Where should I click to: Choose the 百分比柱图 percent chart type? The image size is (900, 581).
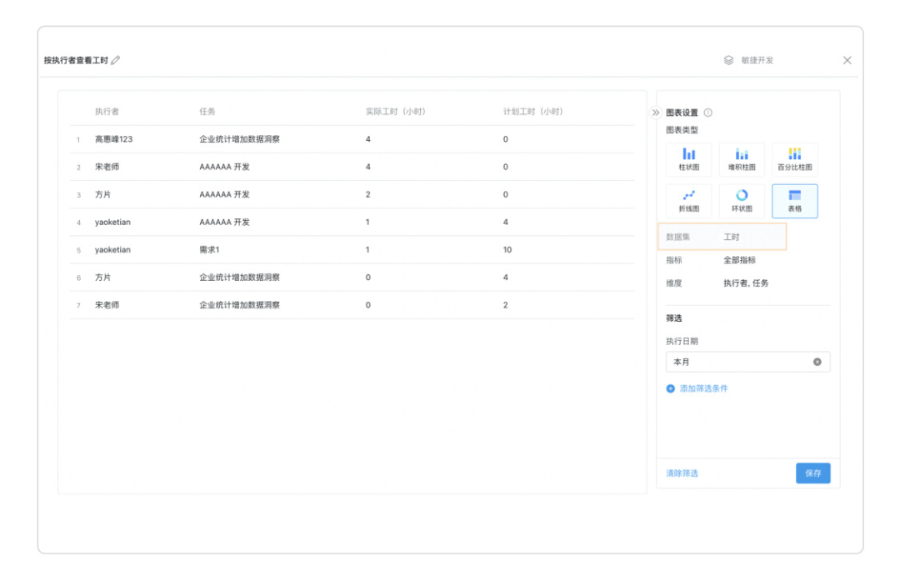pos(794,158)
